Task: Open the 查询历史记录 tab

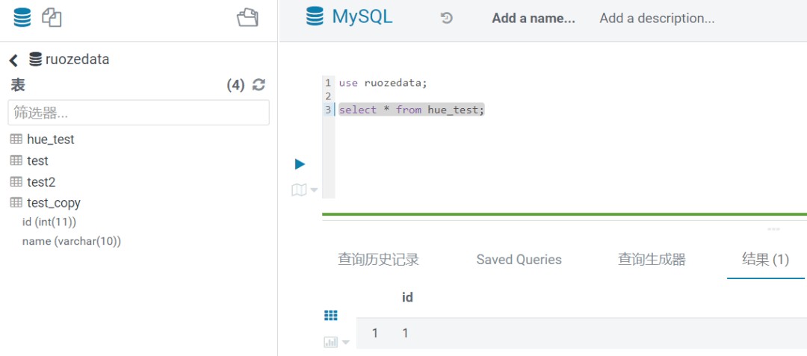Action: [x=378, y=260]
